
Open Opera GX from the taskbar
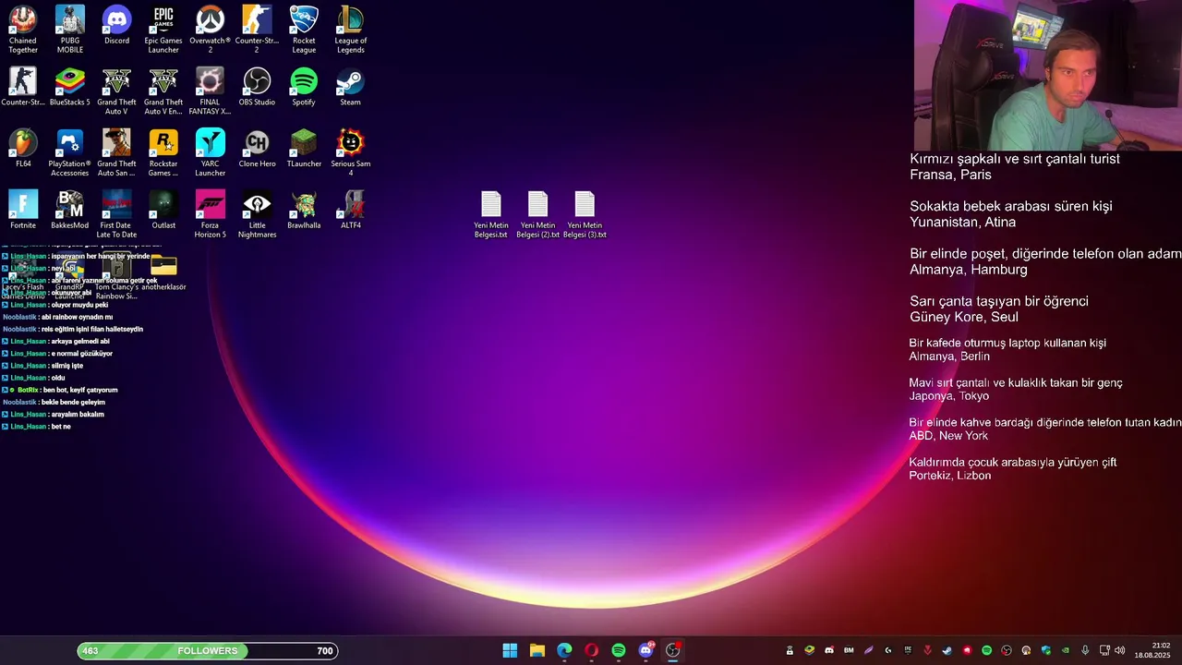pos(591,650)
